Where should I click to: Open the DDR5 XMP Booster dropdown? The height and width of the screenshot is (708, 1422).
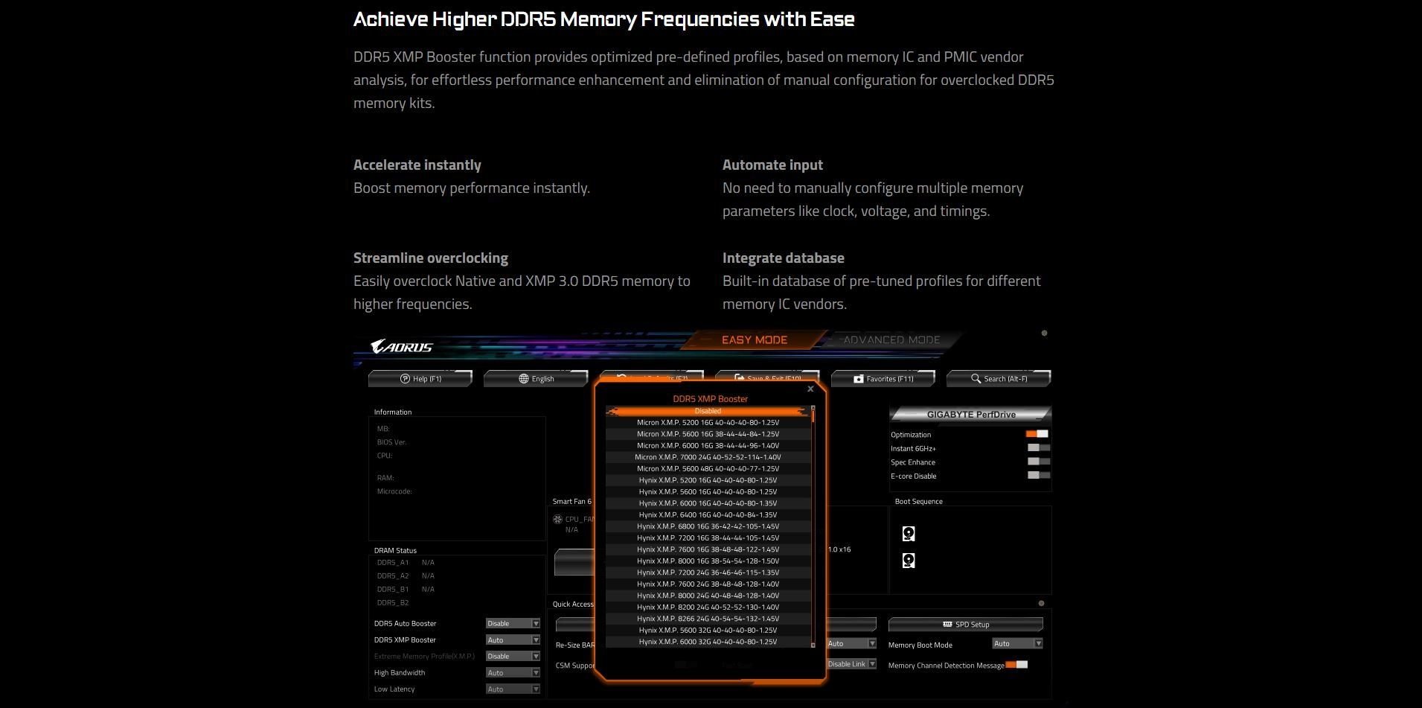[x=513, y=640]
